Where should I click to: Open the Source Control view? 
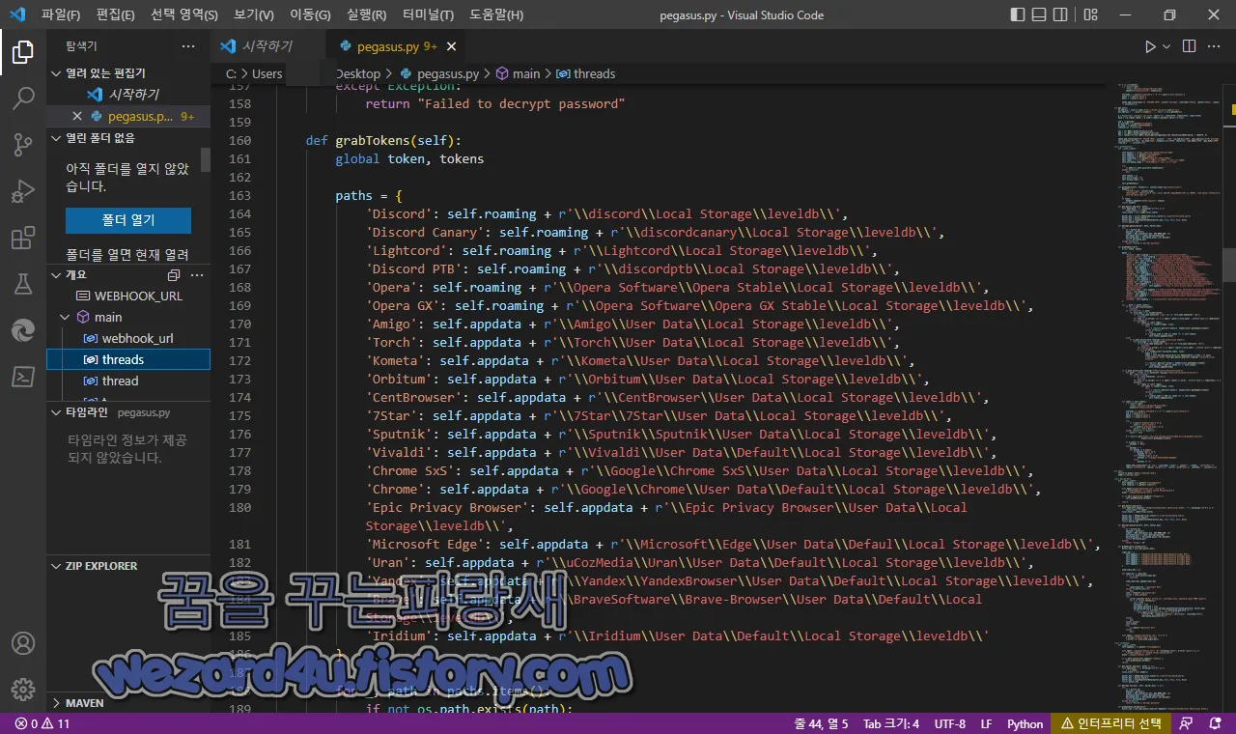pos(23,145)
